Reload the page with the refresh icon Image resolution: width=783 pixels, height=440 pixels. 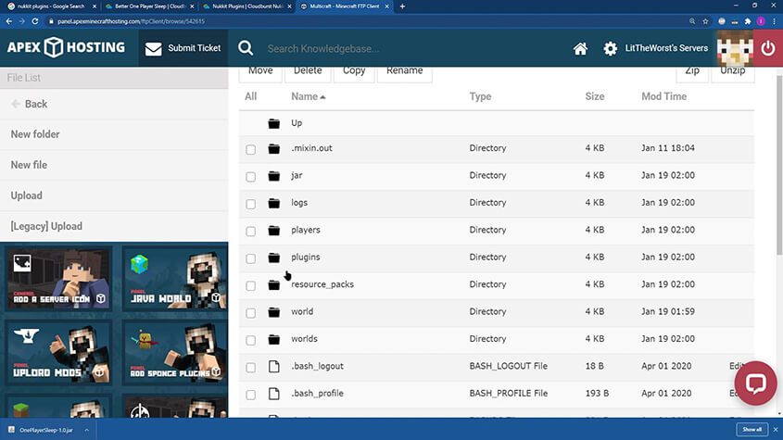point(35,21)
